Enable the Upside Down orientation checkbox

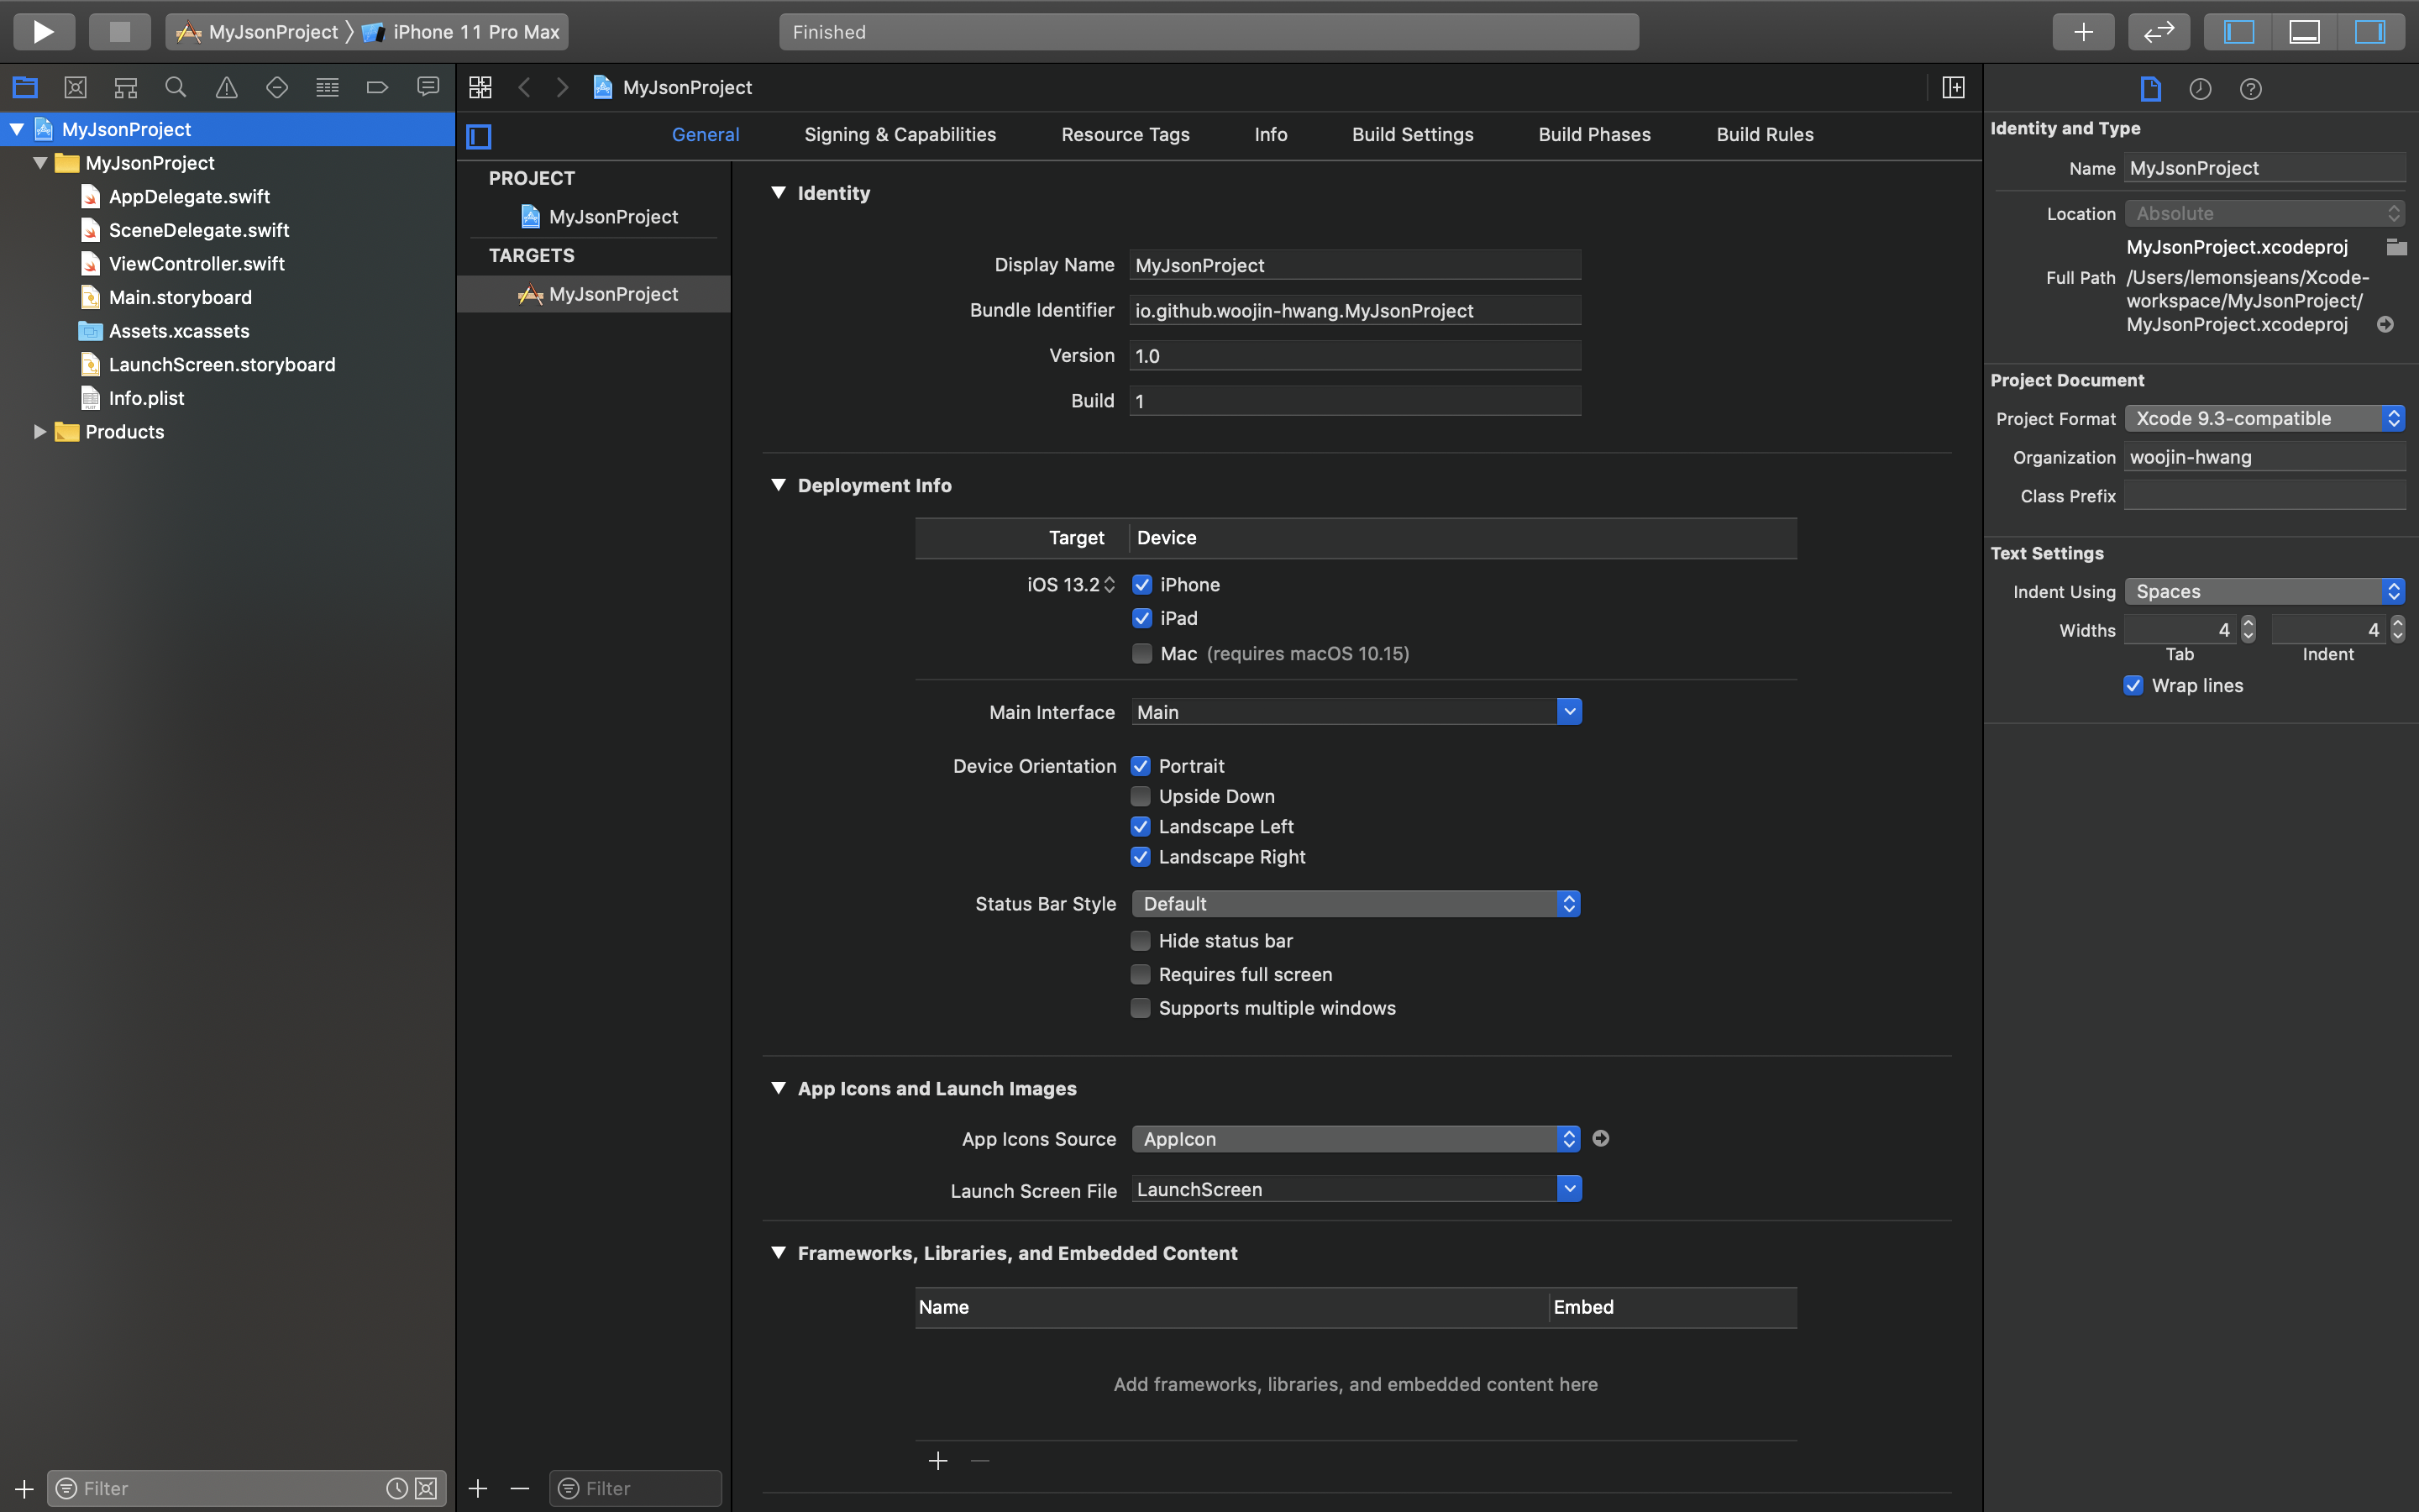[x=1141, y=796]
